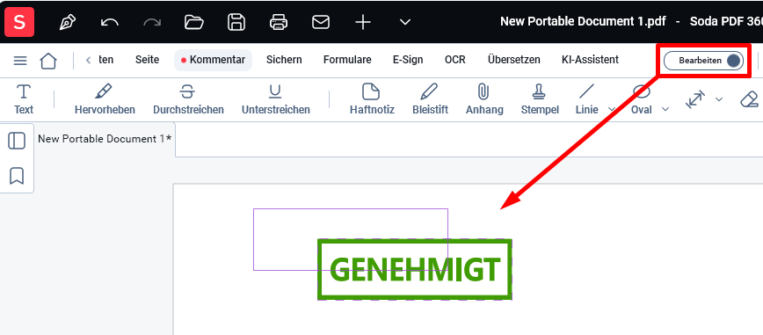Expand the Oval dropdown arrow
The height and width of the screenshot is (335, 763).
(x=665, y=110)
